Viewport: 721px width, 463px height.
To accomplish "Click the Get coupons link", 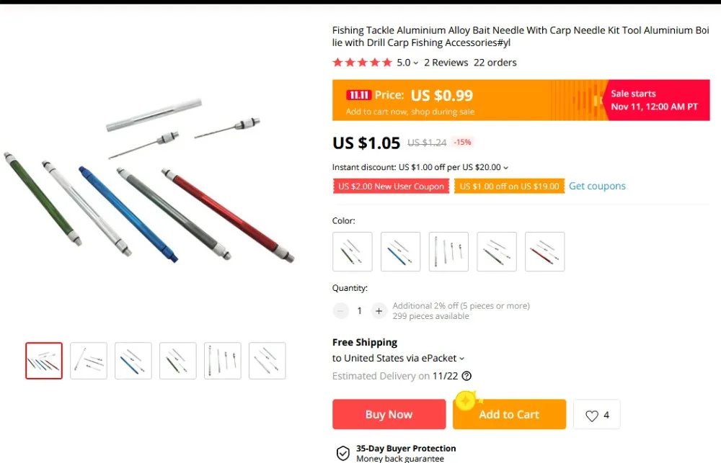I will (x=597, y=186).
